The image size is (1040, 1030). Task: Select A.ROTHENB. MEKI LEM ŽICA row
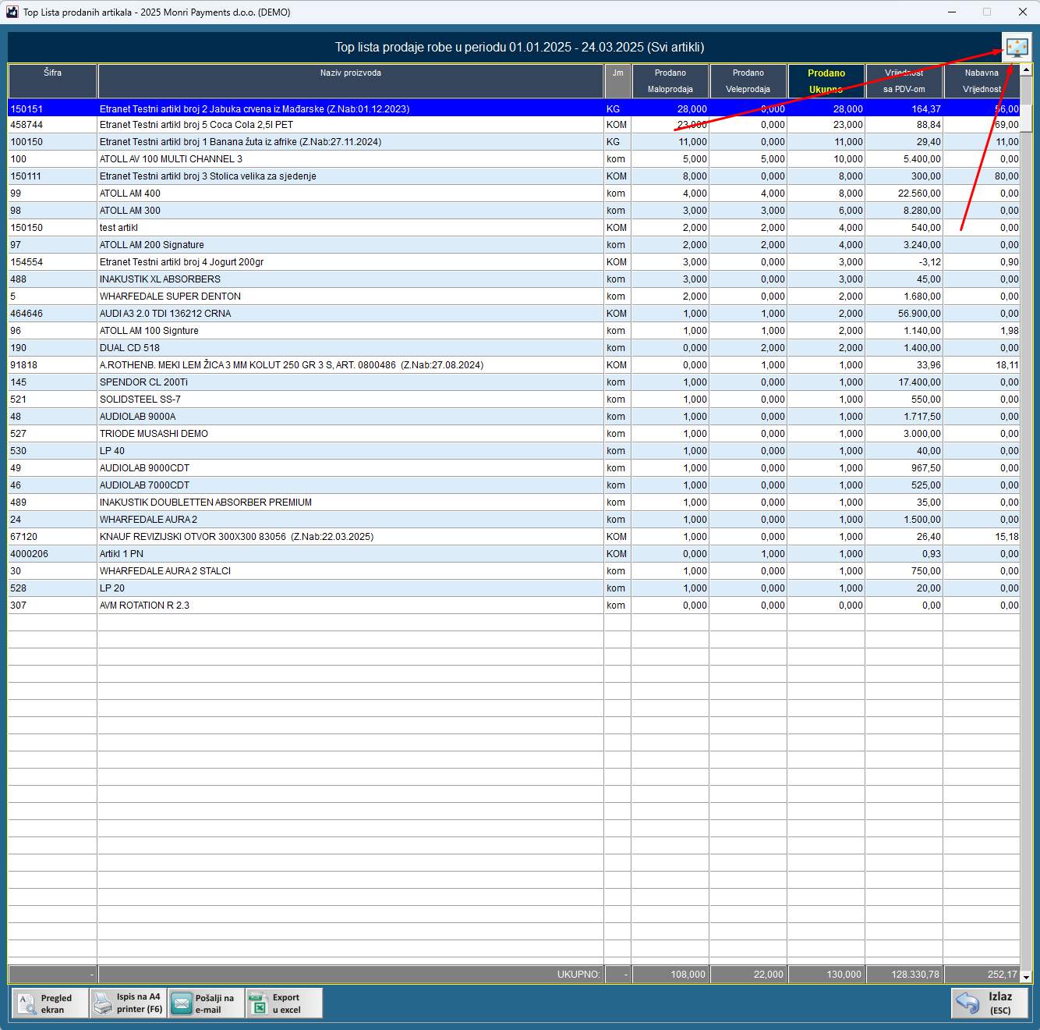coord(514,365)
